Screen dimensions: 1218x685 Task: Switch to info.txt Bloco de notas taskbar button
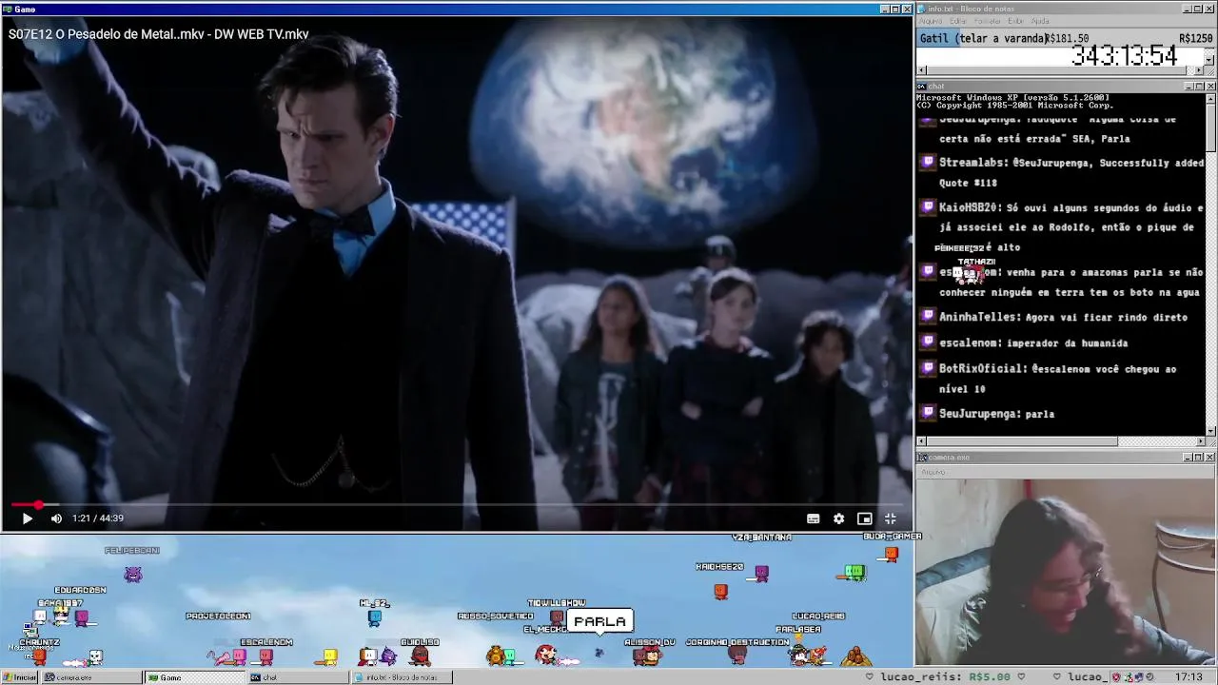(401, 677)
